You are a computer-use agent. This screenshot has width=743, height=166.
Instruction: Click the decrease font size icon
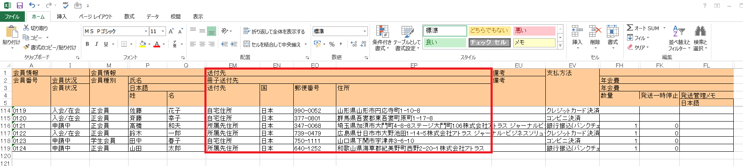point(180,31)
